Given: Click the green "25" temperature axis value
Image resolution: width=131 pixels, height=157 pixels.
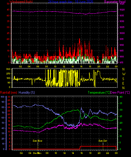Looking at the screenshot, I should pos(121,117).
